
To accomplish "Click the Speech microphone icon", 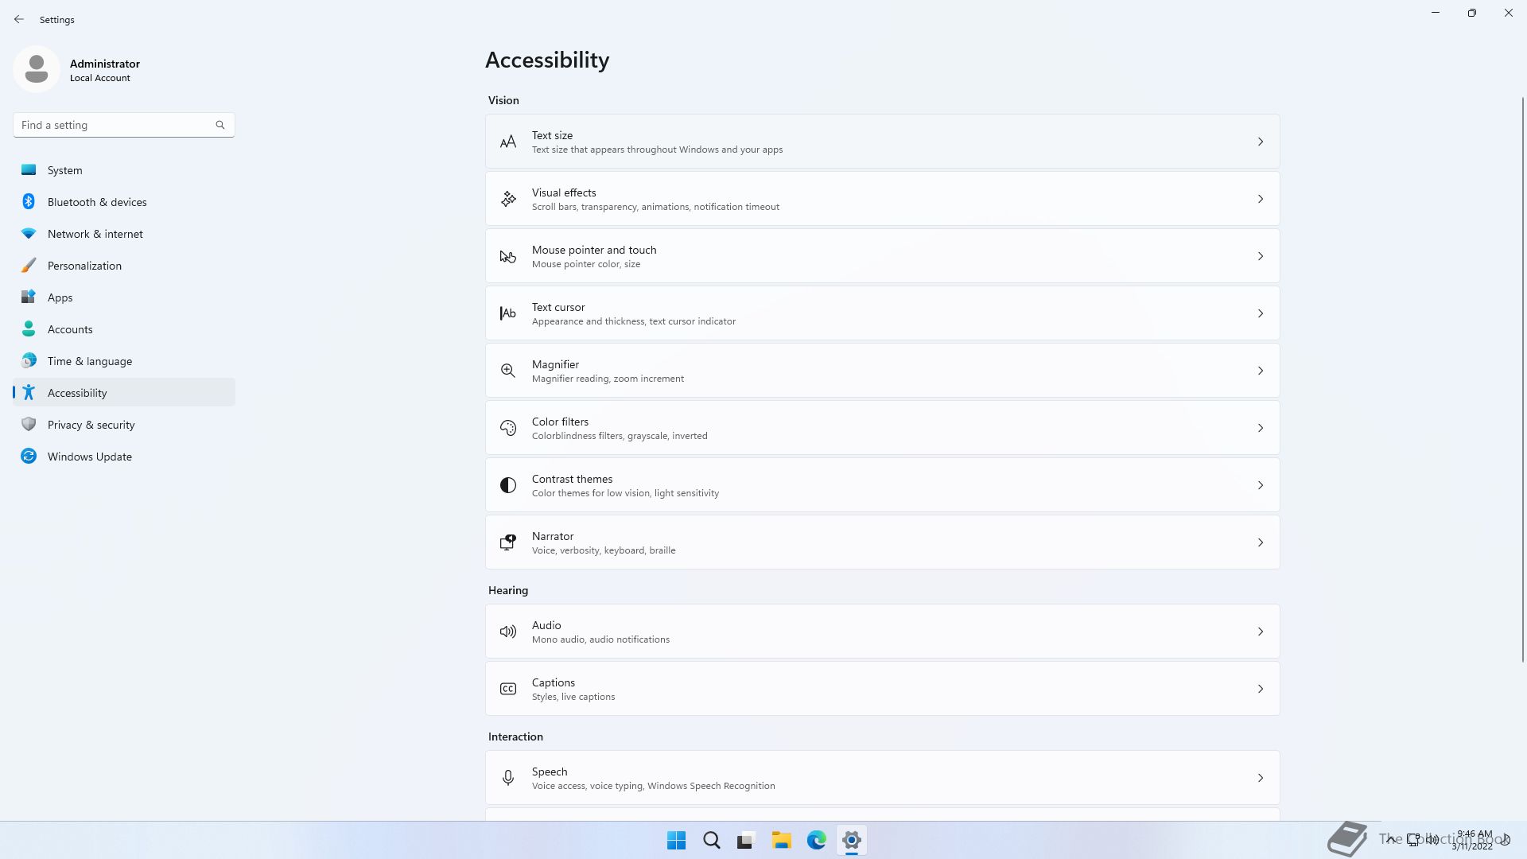I will 508,778.
